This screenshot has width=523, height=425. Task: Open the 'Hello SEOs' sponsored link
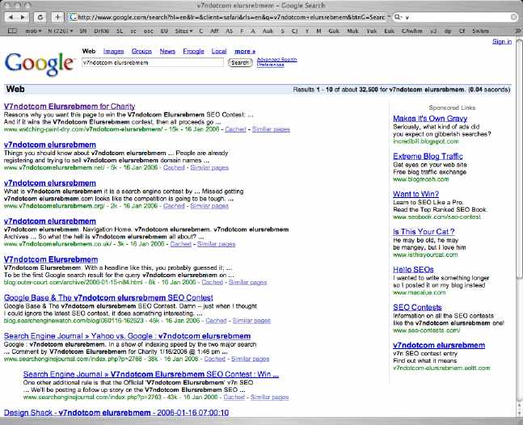[413, 269]
